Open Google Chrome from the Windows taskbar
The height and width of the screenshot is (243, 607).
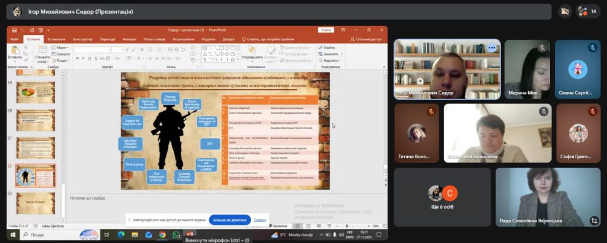(162, 235)
